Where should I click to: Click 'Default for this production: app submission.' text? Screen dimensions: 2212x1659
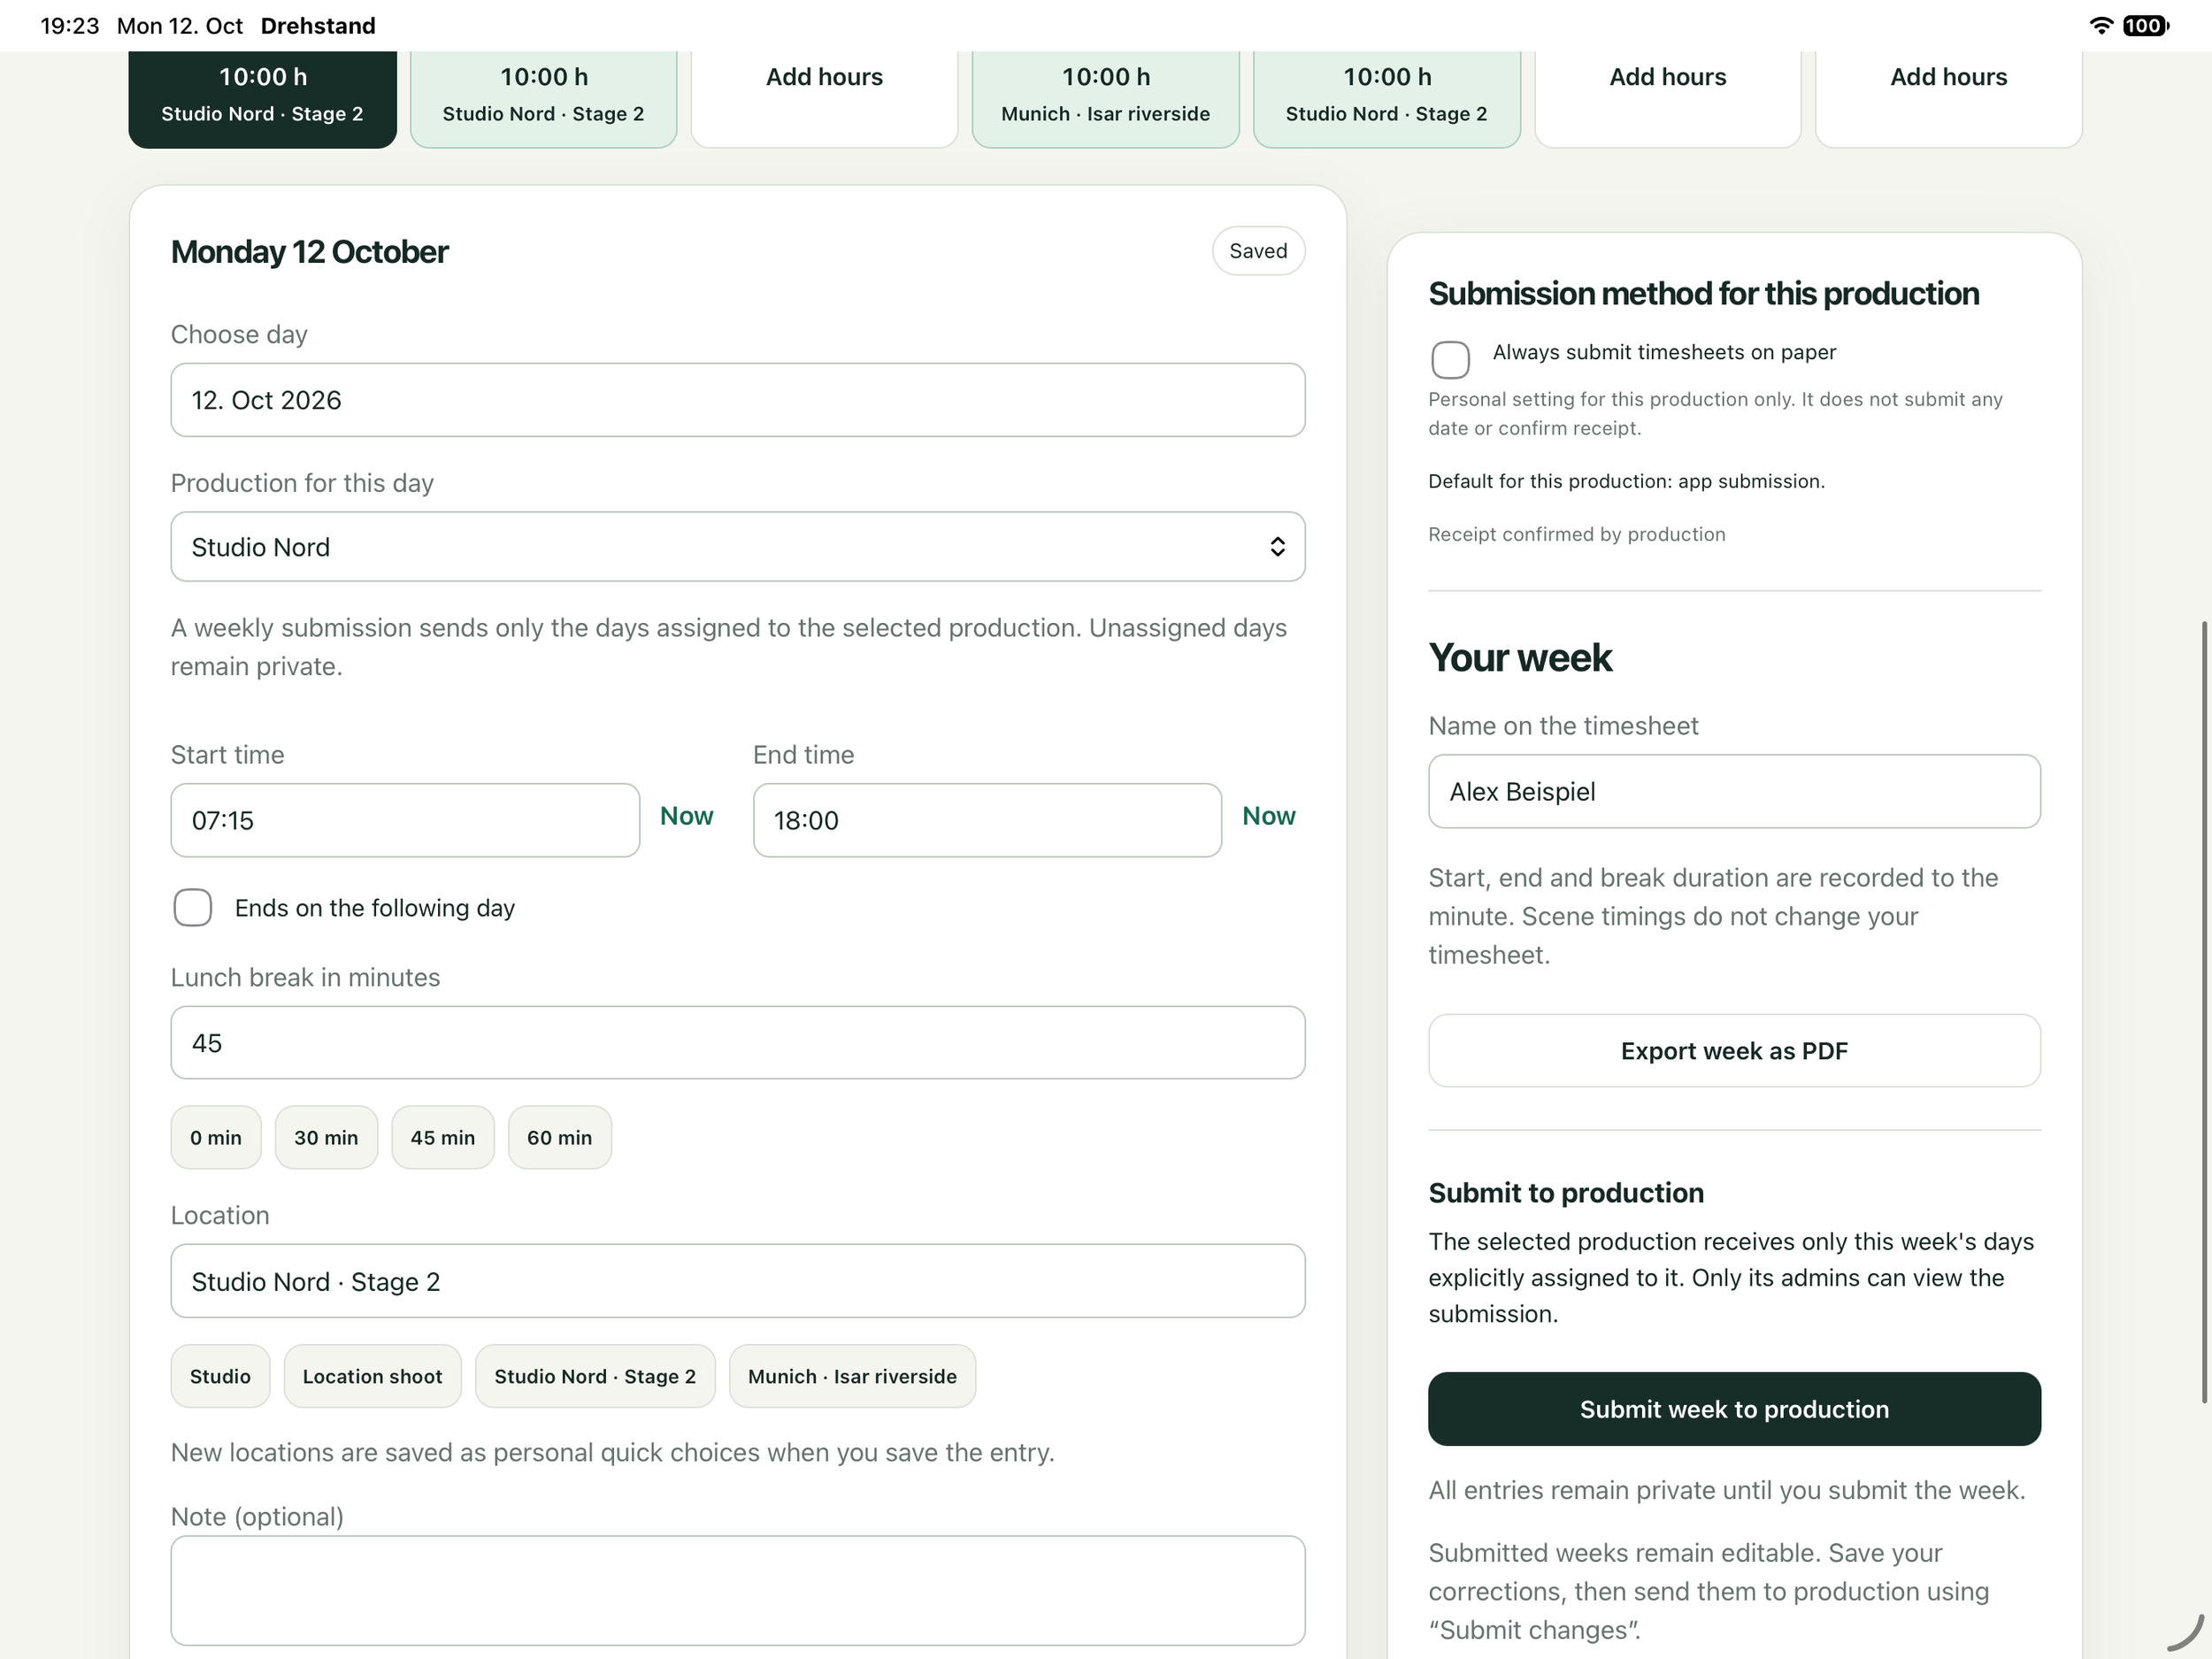pos(1626,481)
